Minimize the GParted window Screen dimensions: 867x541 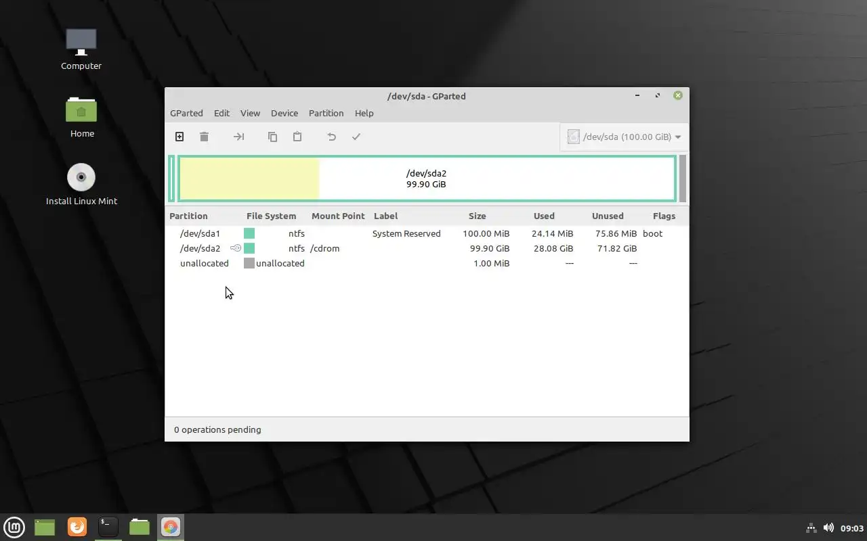point(637,95)
